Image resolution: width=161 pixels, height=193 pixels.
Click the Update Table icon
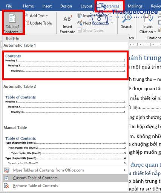pos(27,23)
